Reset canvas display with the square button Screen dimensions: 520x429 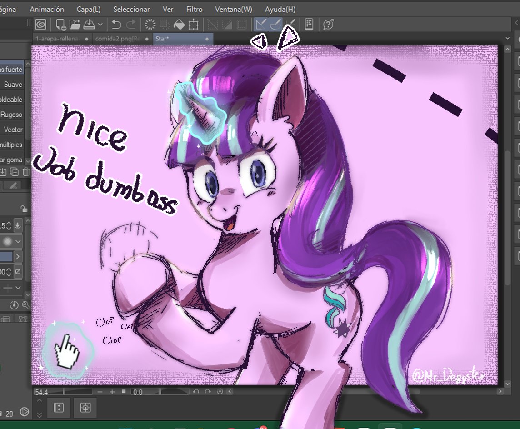(x=124, y=392)
